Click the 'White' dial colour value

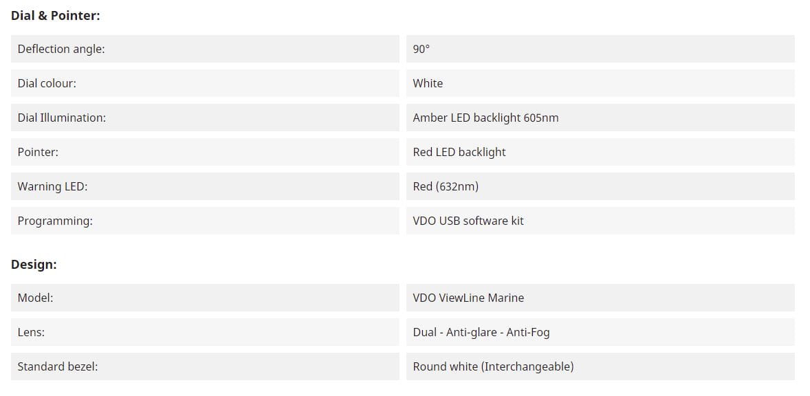[428, 83]
